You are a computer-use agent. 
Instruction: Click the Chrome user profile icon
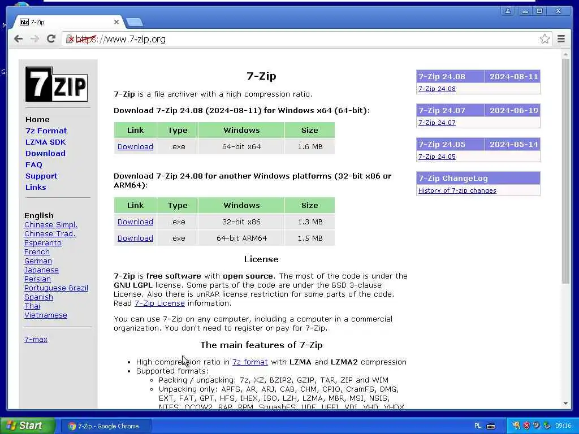pos(508,11)
